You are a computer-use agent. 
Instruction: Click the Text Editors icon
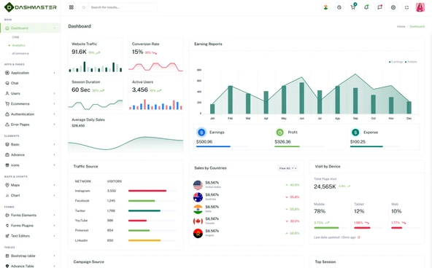pos(7,236)
